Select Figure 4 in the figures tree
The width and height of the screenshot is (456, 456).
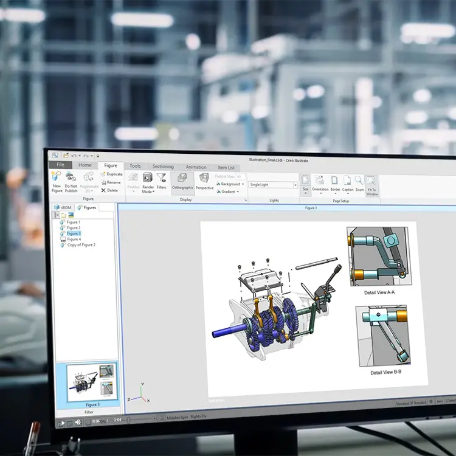tap(73, 239)
